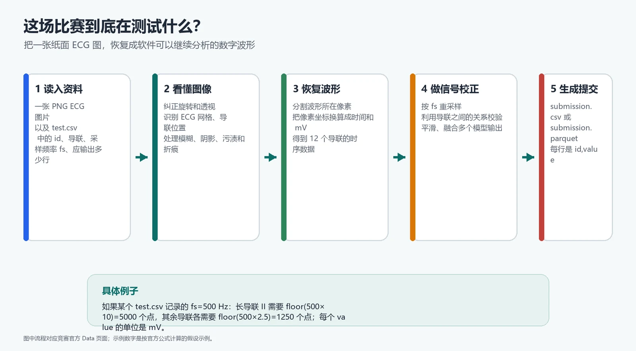Select the line 平滑、融合多个模型输出
The width and height of the screenshot is (636, 351).
462,128
